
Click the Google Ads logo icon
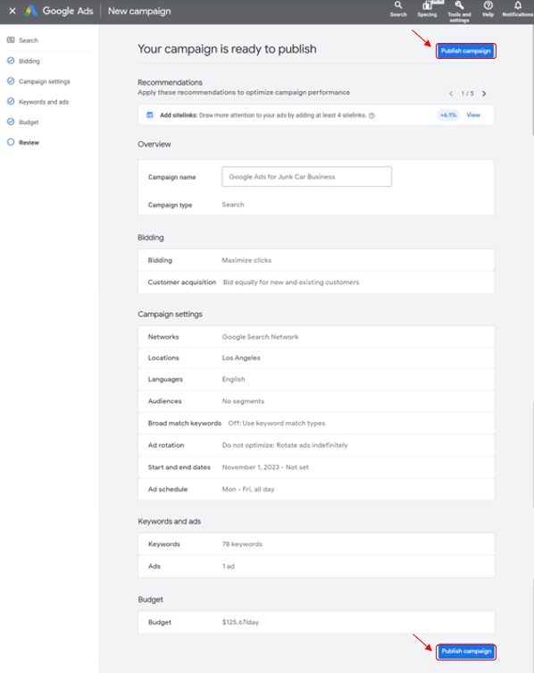tap(31, 11)
